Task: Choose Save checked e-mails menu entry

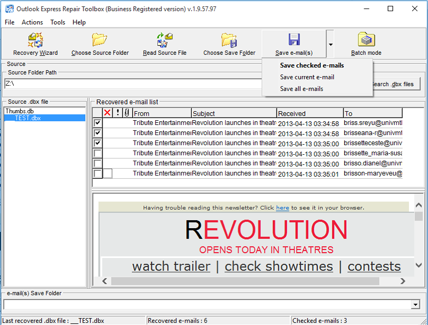Action: click(x=317, y=65)
